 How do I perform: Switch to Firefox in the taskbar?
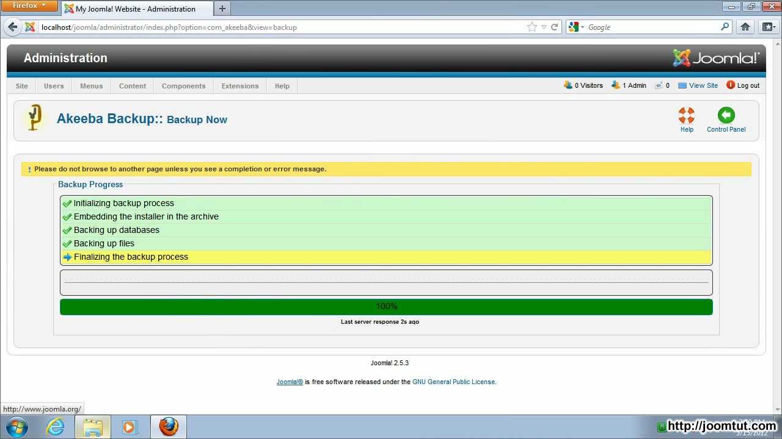[x=169, y=427]
